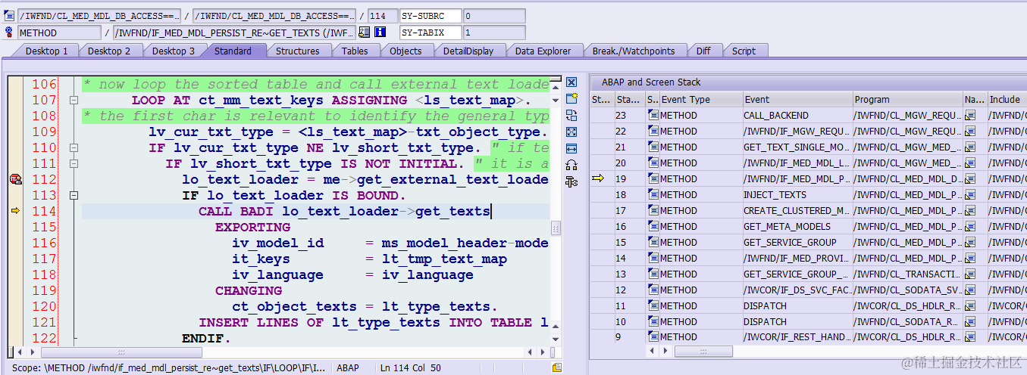The width and height of the screenshot is (1027, 375).
Task: Open the Structures tab
Action: (297, 51)
